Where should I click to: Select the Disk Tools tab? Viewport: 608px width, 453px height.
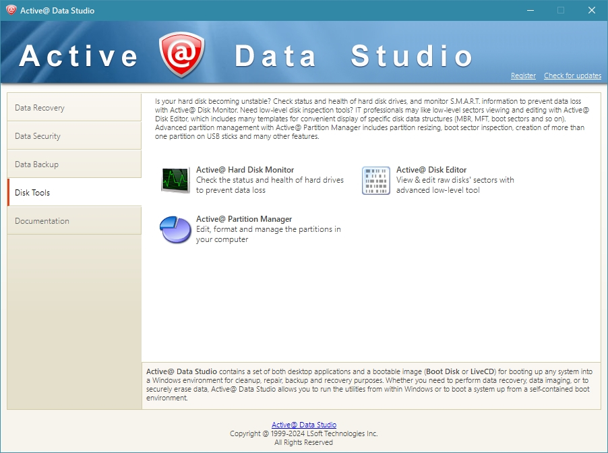tap(74, 193)
